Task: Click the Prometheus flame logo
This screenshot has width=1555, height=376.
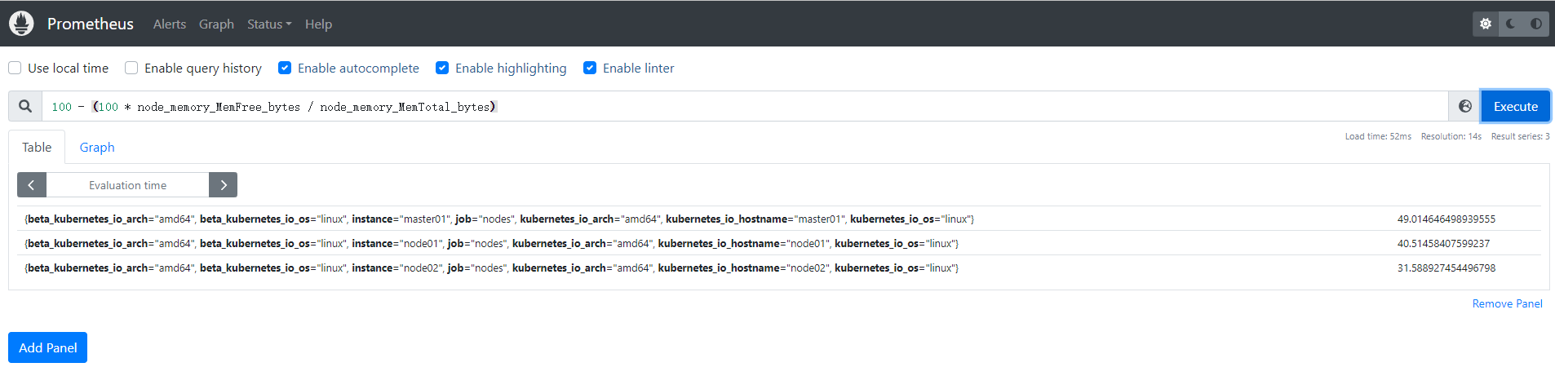Action: tap(22, 24)
